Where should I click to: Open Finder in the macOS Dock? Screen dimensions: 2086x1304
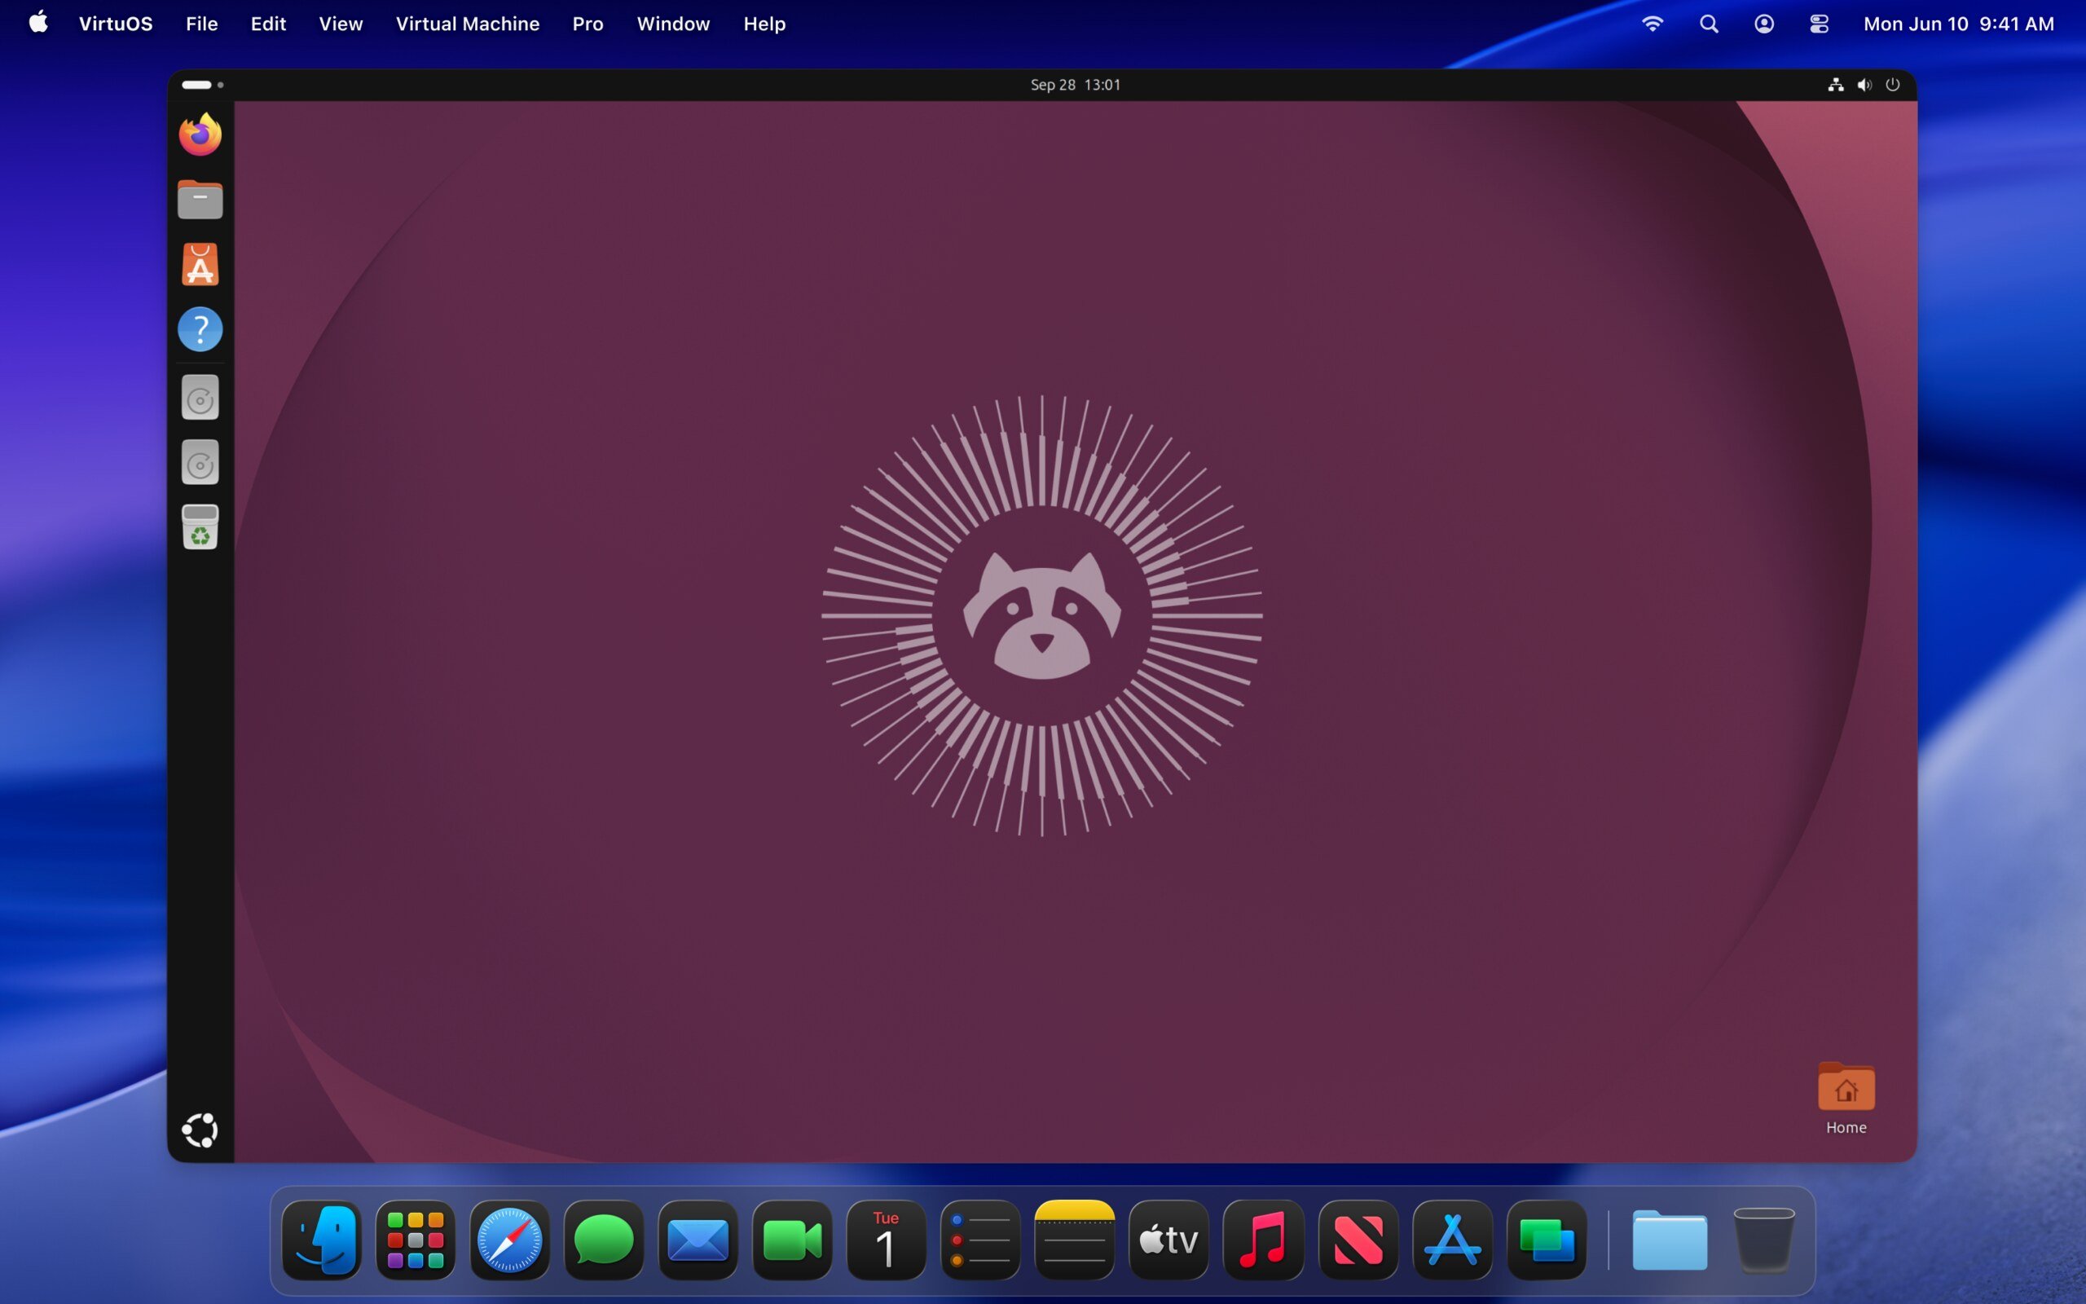coord(322,1240)
